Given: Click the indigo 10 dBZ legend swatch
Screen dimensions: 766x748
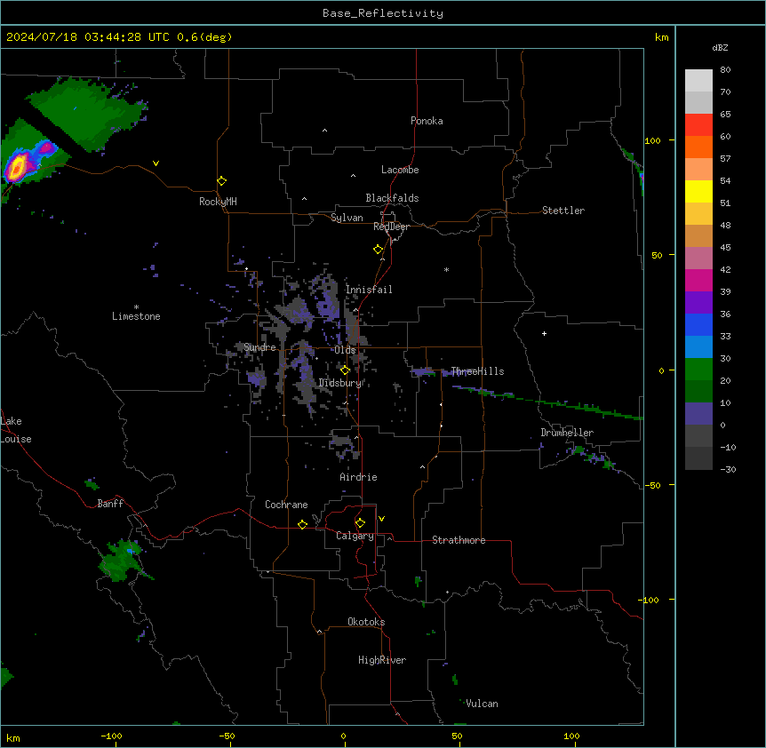Looking at the screenshot, I should 698,414.
